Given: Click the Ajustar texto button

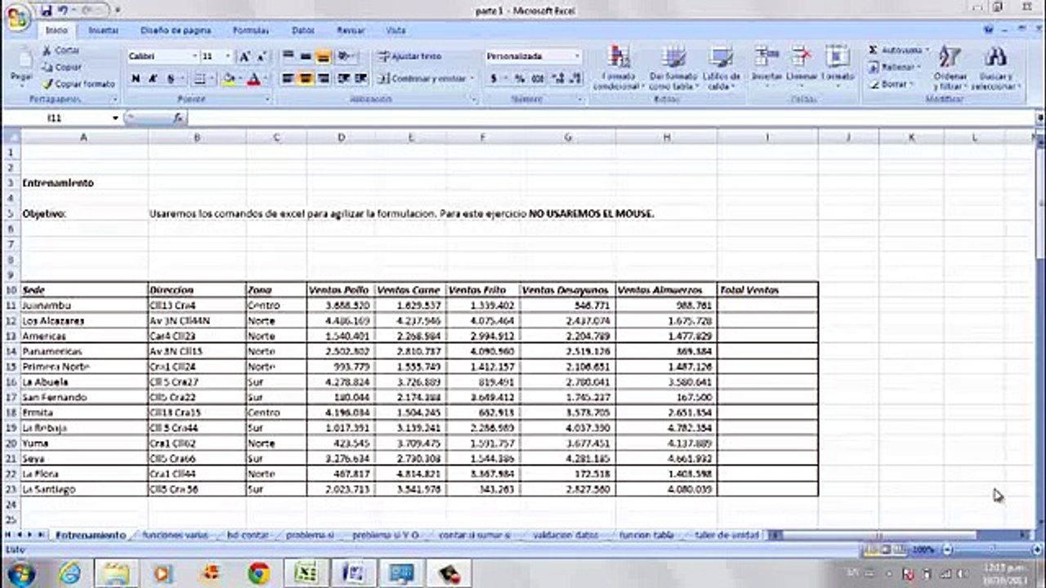Looking at the screenshot, I should [x=410, y=56].
